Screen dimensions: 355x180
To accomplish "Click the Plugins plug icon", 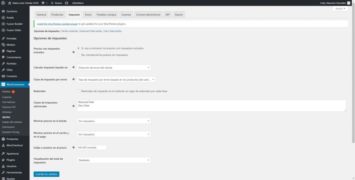I will (x=3, y=160).
